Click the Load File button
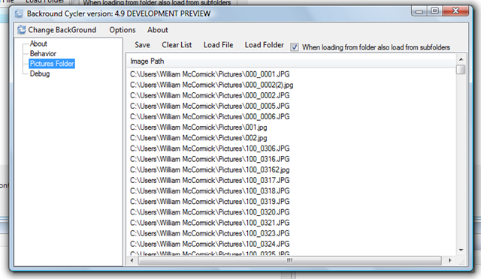This screenshot has width=481, height=279. 218,45
